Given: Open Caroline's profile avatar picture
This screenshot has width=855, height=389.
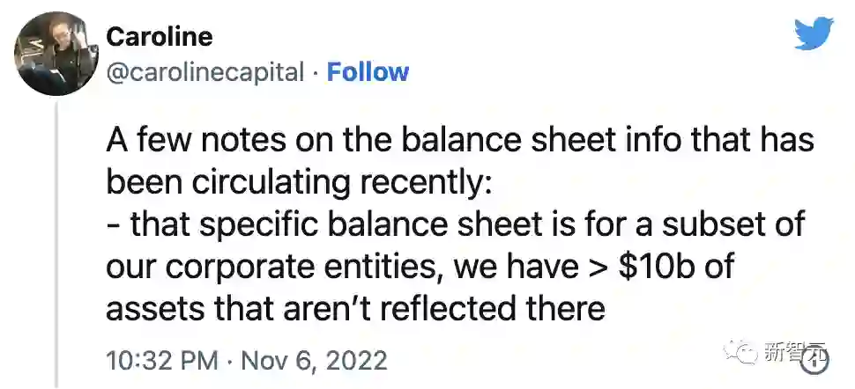Looking at the screenshot, I should pyautogui.click(x=49, y=53).
